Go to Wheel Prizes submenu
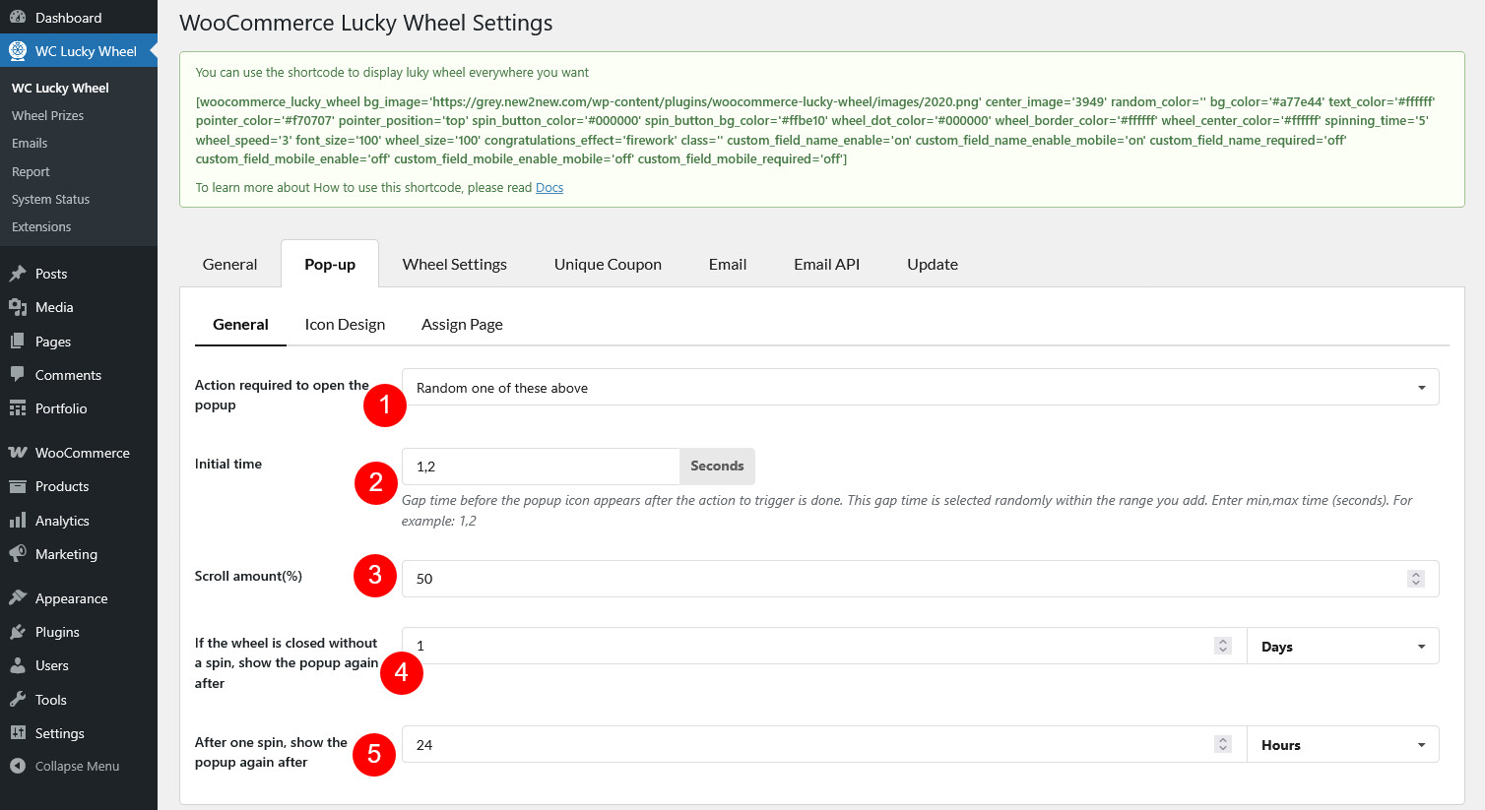Image resolution: width=1485 pixels, height=810 pixels. 47,115
